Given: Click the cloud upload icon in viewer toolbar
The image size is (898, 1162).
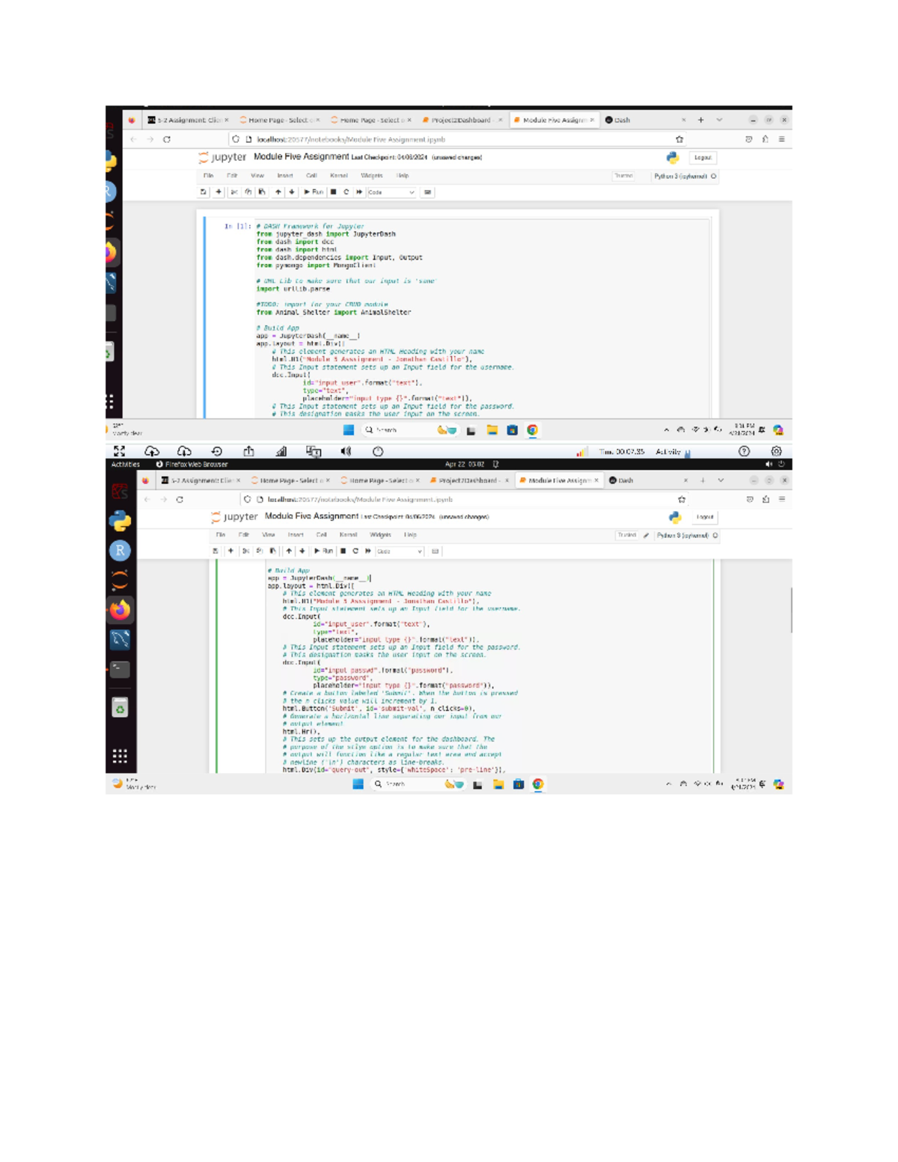Looking at the screenshot, I should point(152,451).
